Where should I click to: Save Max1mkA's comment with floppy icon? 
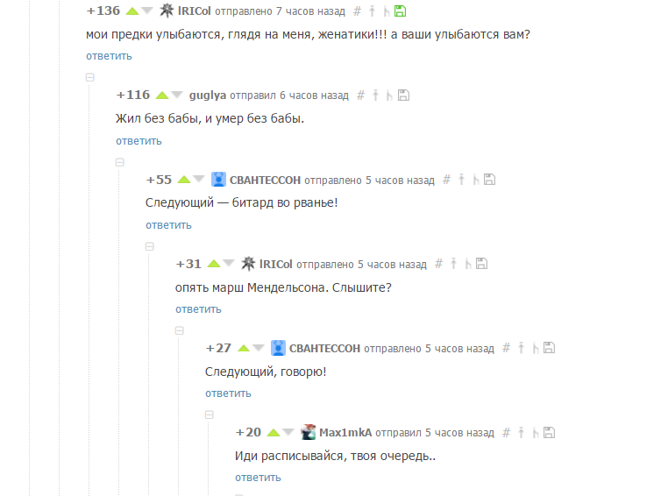[x=550, y=432]
